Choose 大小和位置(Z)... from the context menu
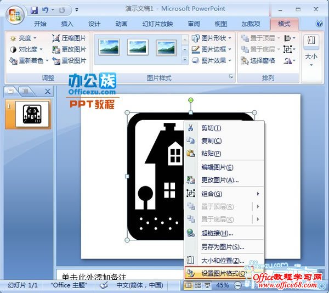This screenshot has width=329, height=293. point(224,261)
